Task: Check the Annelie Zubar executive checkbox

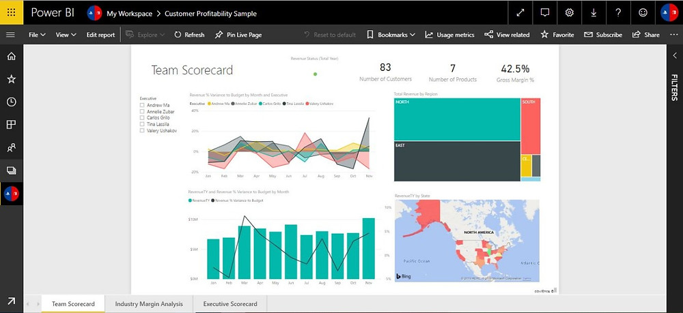Action: click(x=142, y=112)
